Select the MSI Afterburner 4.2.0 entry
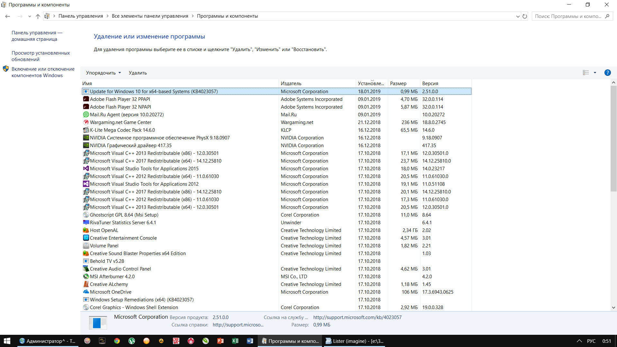The image size is (617, 347). (x=112, y=277)
